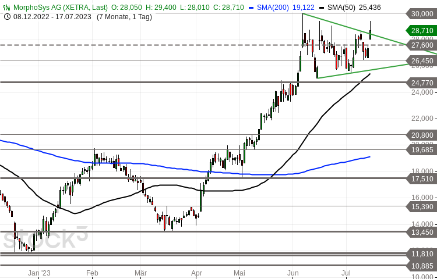Click the SMA(200) value 19,122
The width and height of the screenshot is (437, 279).
[x=303, y=7]
